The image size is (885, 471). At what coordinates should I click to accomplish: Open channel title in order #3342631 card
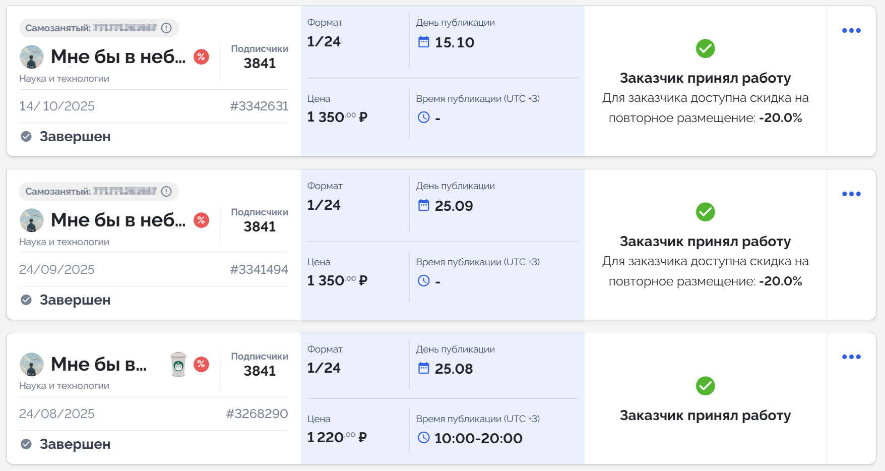coord(118,57)
